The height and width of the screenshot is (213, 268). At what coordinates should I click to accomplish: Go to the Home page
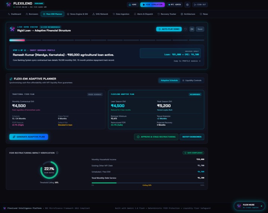click(x=132, y=4)
